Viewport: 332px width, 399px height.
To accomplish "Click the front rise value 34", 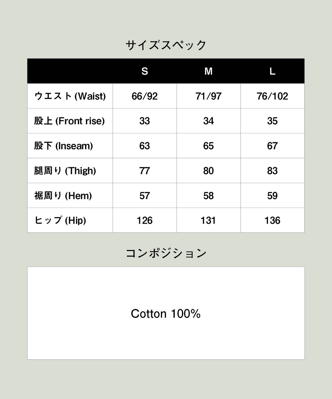I will point(208,121).
